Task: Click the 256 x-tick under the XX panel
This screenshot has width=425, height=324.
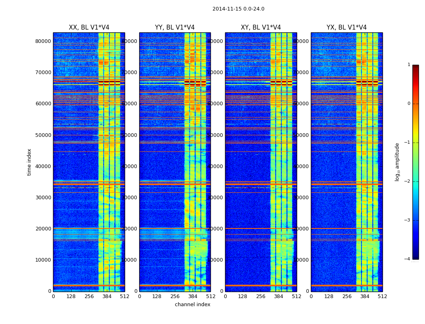Action: [89, 296]
